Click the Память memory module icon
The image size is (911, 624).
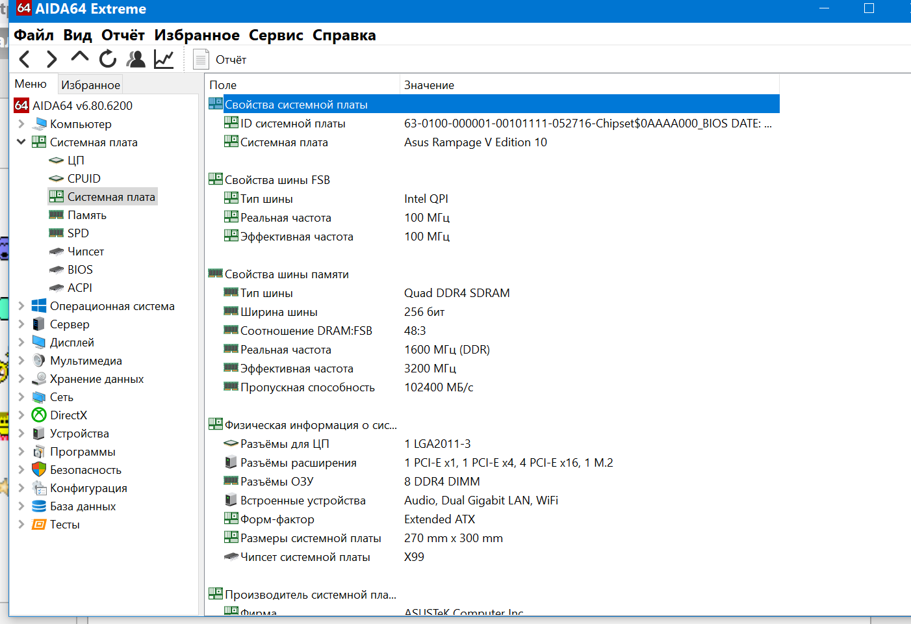57,215
